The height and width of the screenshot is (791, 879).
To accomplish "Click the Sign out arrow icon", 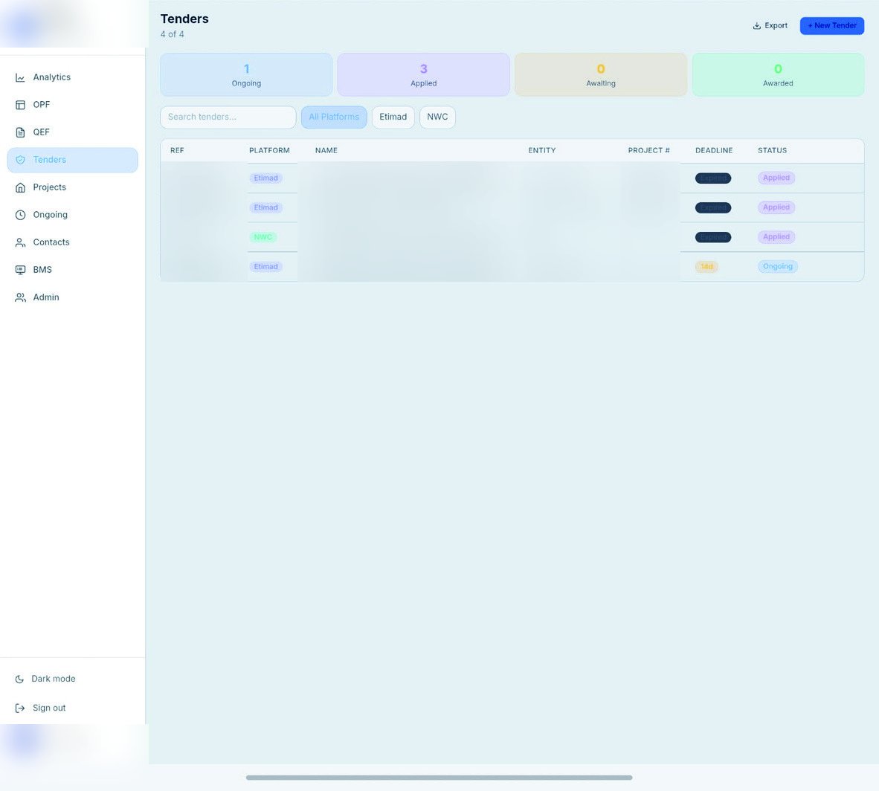I will click(19, 708).
